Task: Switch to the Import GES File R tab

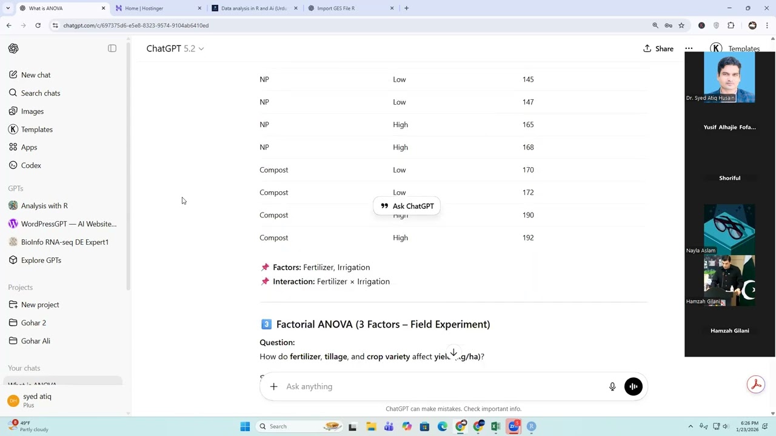Action: pyautogui.click(x=350, y=8)
